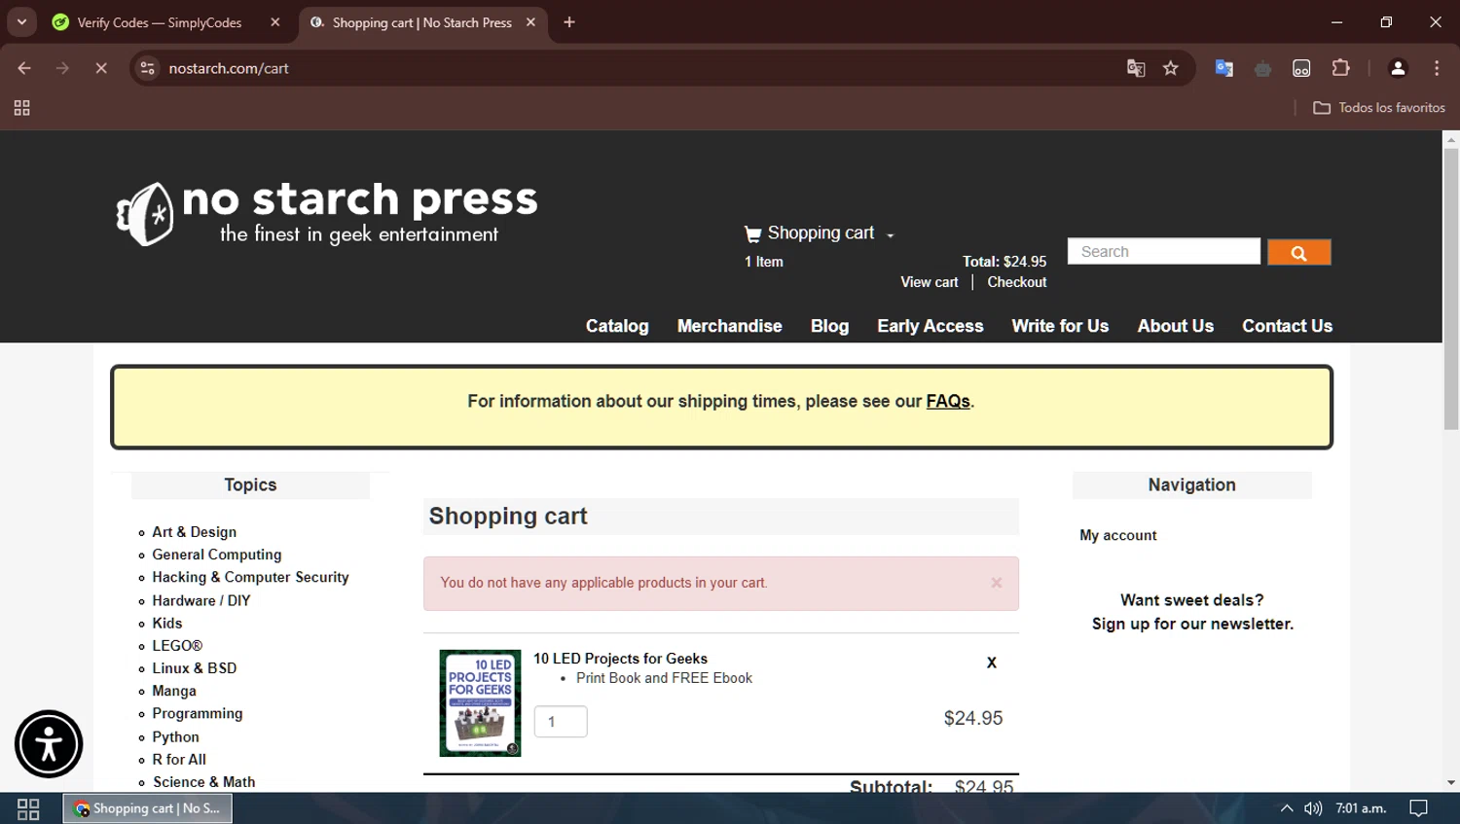Open Manga topic
This screenshot has width=1460, height=824.
(174, 691)
